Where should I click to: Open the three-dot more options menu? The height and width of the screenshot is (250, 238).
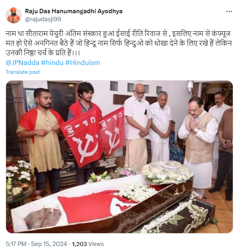pos(229,12)
